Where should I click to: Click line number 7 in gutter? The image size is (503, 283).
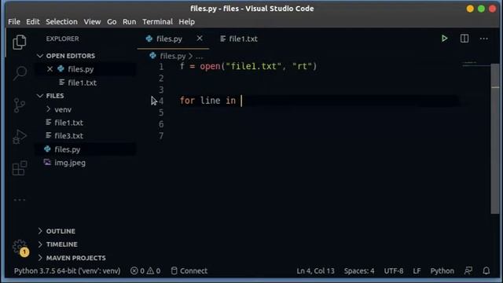[x=161, y=136]
